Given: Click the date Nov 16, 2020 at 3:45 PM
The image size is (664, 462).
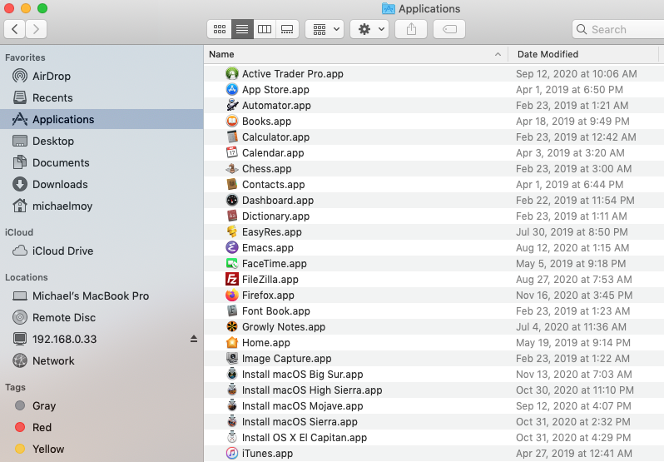Looking at the screenshot, I should click(x=574, y=296).
